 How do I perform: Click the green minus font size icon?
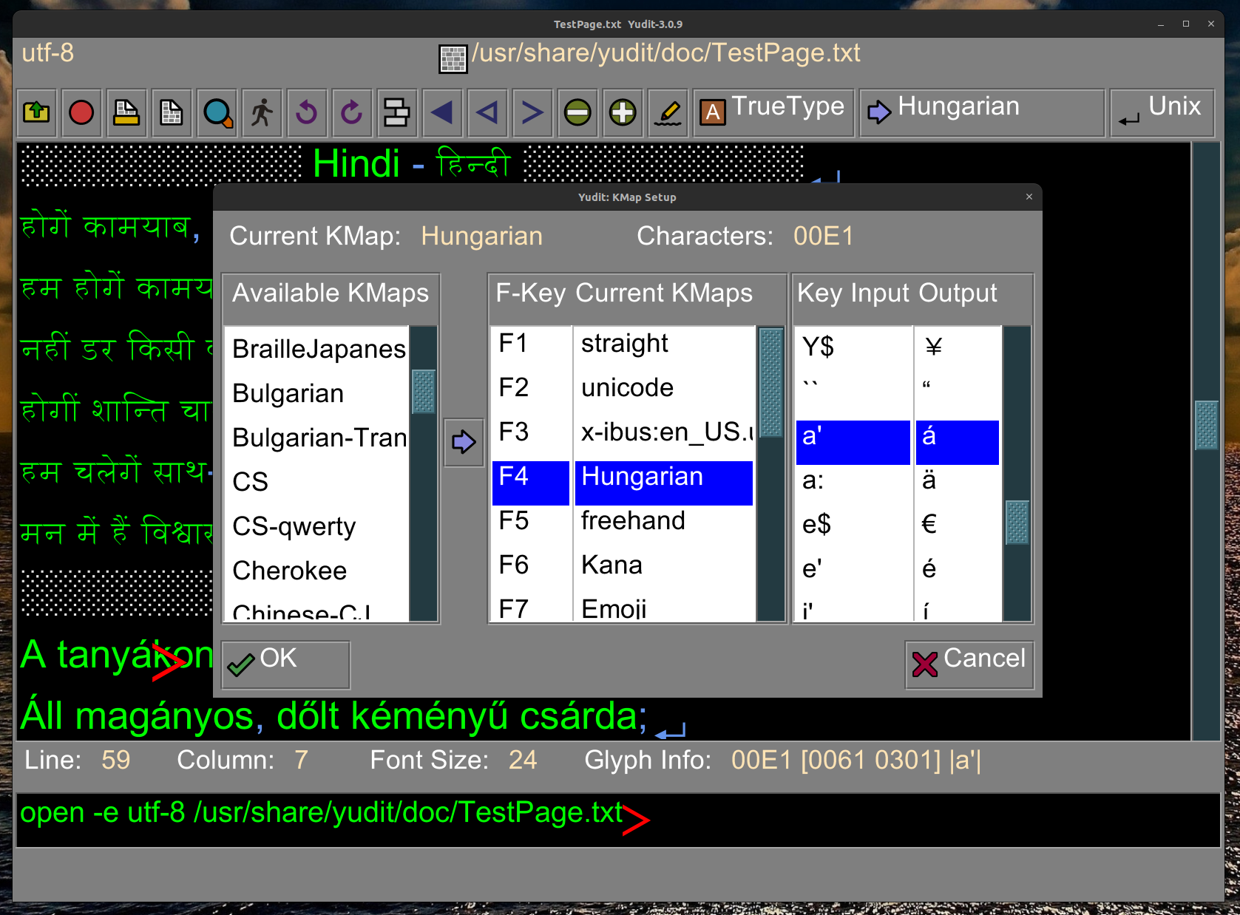point(577,113)
